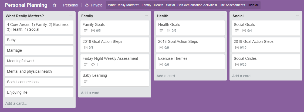This screenshot has width=304, height=112.
Task: Click the Family Goals description icon
Action: point(86,31)
